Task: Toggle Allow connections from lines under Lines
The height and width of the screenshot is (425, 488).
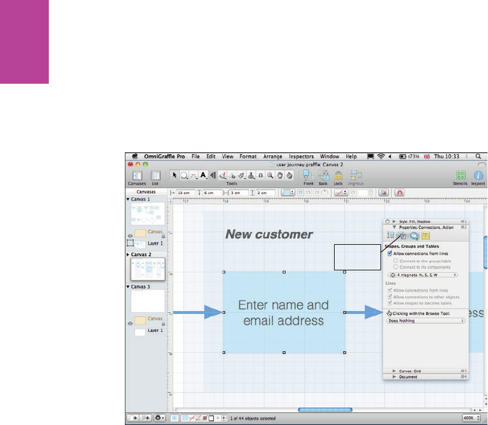Action: pyautogui.click(x=390, y=290)
